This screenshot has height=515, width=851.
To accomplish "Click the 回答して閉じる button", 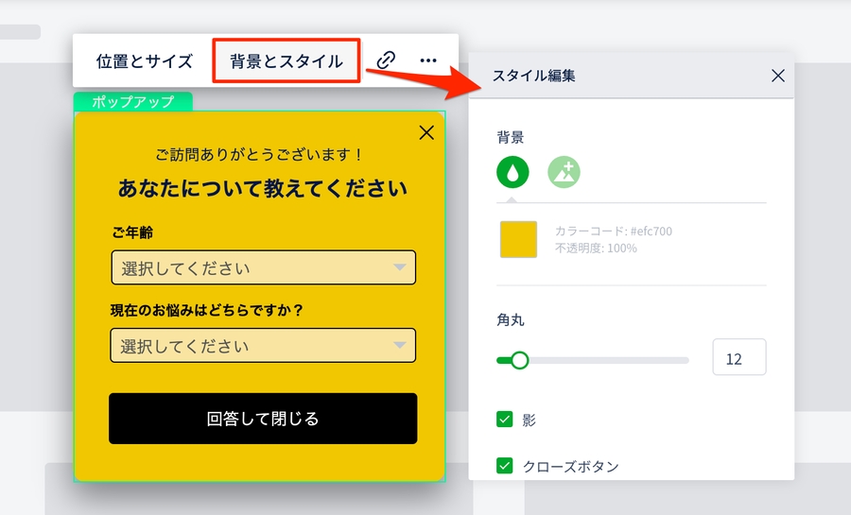I will [263, 419].
